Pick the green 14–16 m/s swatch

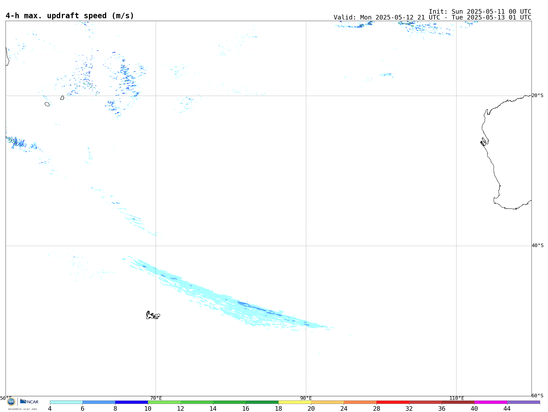[x=230, y=402]
